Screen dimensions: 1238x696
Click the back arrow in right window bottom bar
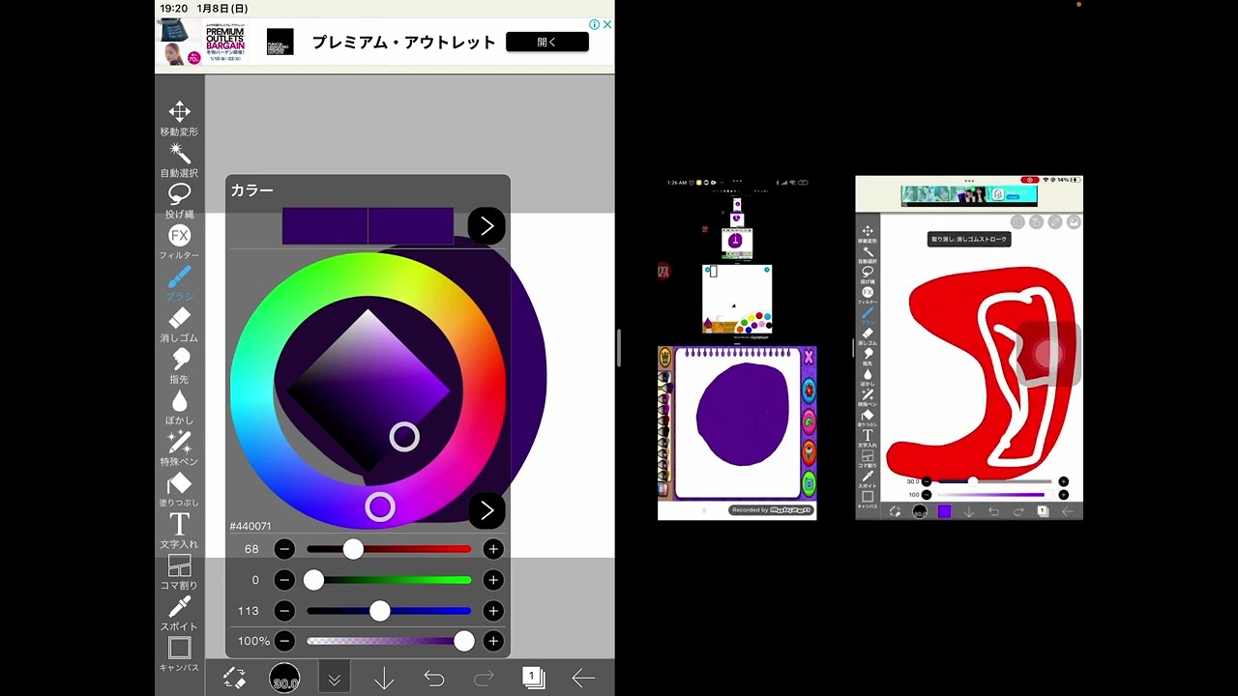coord(1068,511)
